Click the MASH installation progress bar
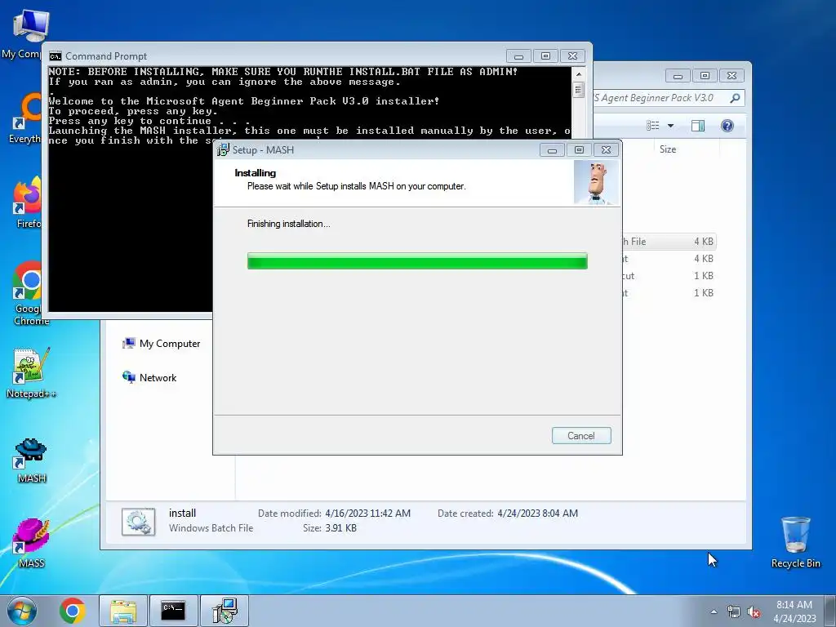 point(417,261)
